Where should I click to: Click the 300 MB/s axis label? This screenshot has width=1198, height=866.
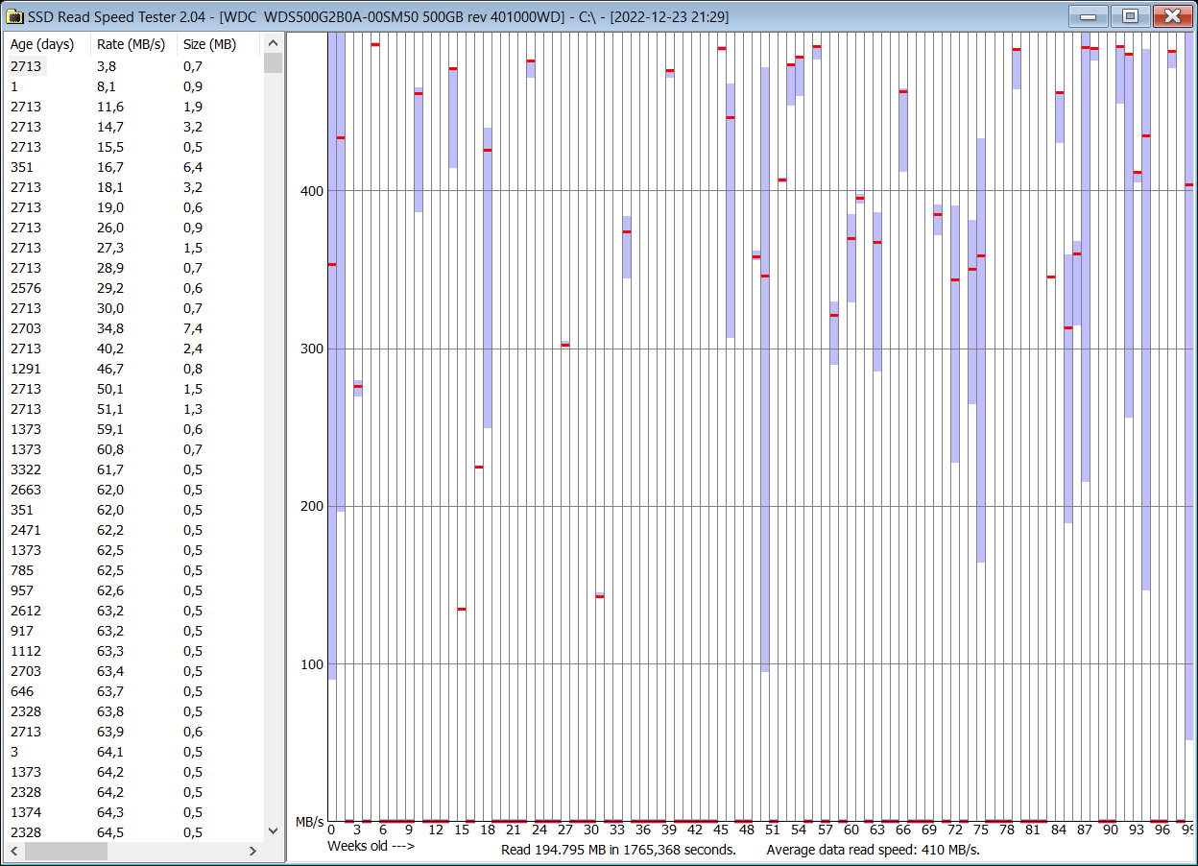click(x=312, y=349)
